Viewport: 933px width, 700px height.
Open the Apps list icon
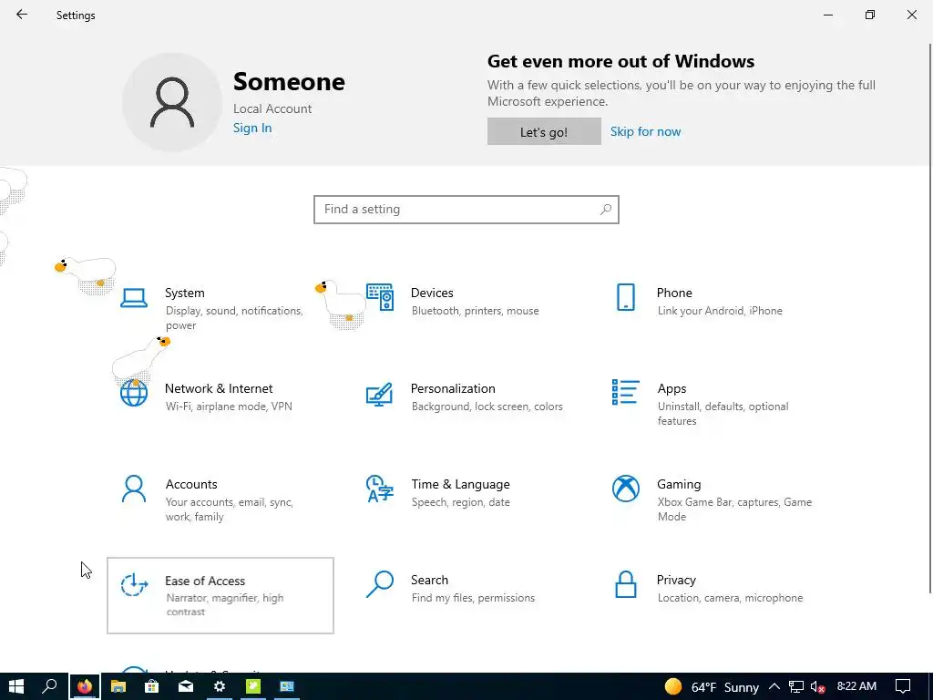click(625, 392)
